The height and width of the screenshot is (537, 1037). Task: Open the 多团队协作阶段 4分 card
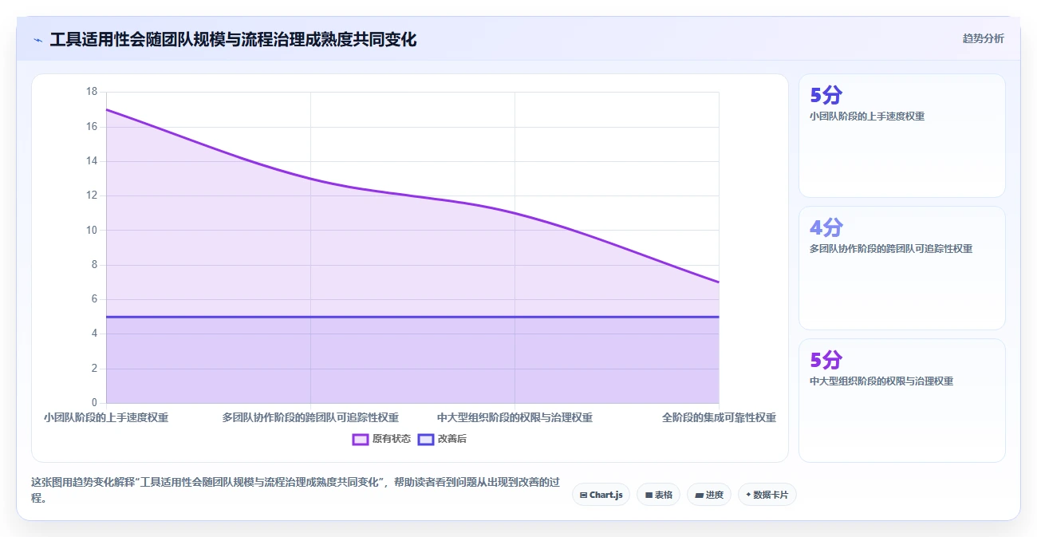coord(901,268)
